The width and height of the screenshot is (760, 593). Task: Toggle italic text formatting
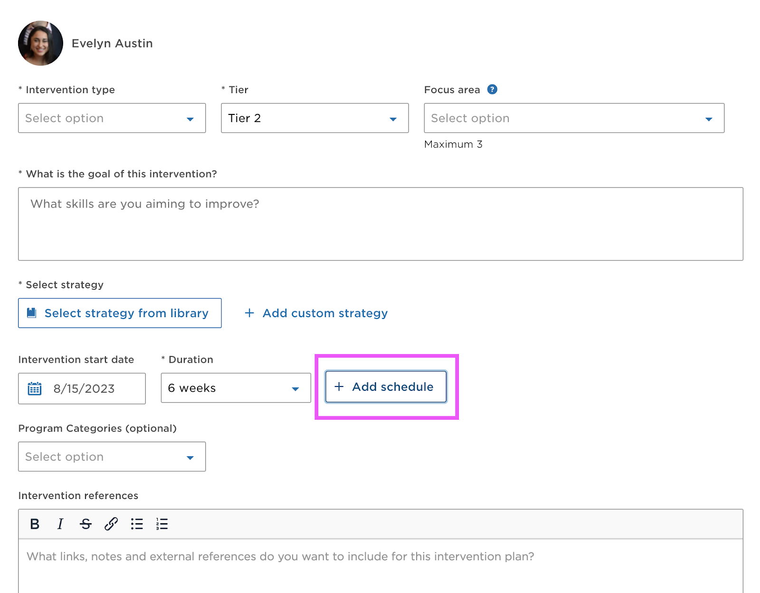(x=60, y=524)
